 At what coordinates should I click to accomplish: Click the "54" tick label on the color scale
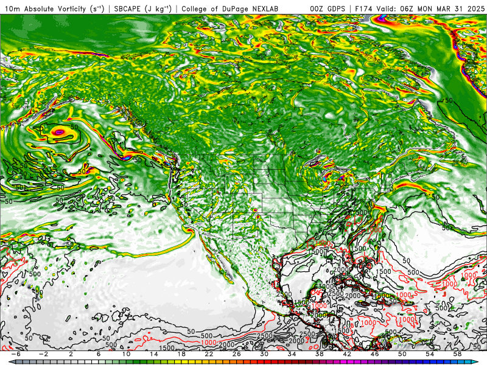coord(430,354)
